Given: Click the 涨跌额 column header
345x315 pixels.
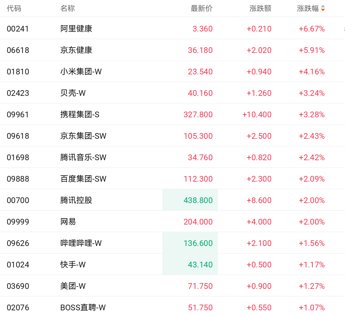Looking at the screenshot, I should (260, 8).
